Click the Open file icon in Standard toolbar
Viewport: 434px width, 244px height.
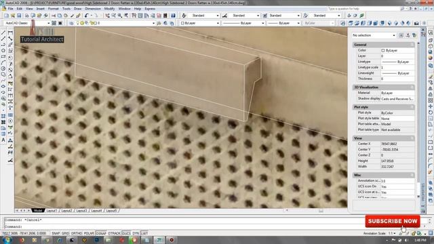coord(13,16)
